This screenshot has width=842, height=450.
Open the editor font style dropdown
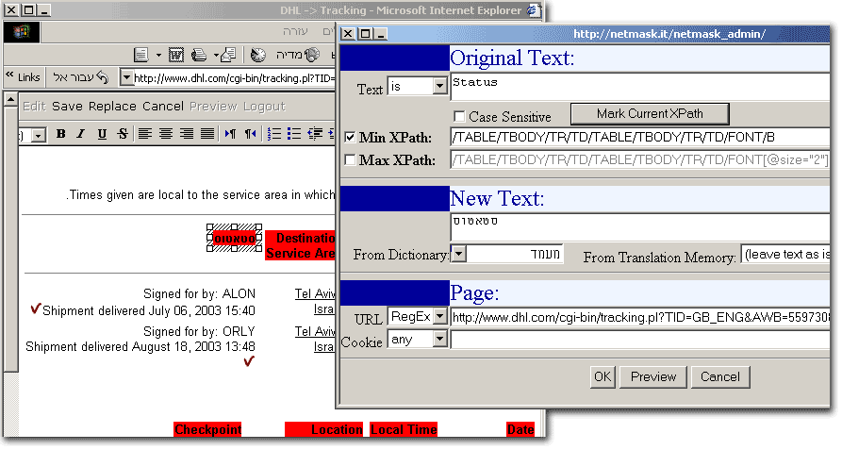click(x=37, y=135)
